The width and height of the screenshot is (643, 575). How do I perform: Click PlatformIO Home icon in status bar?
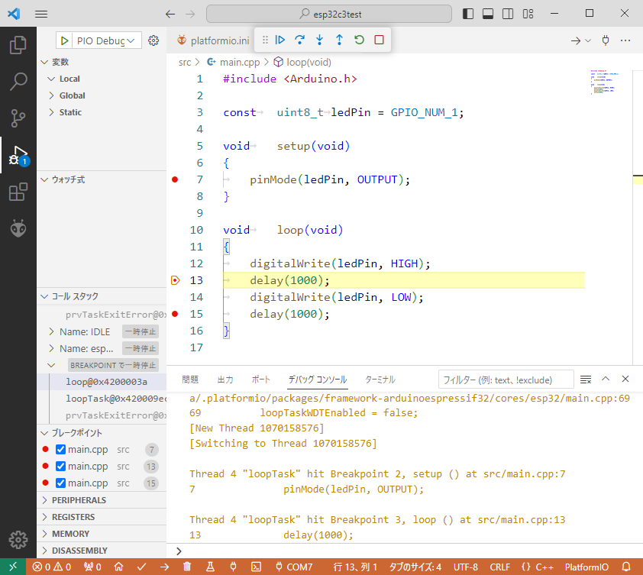pos(118,567)
